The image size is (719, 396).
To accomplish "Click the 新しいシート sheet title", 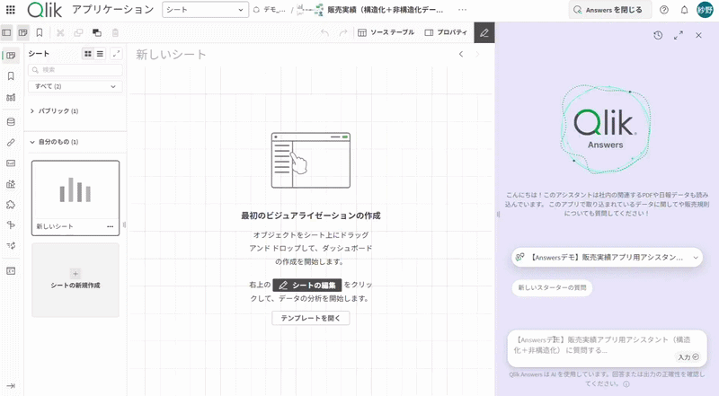I will [171, 54].
